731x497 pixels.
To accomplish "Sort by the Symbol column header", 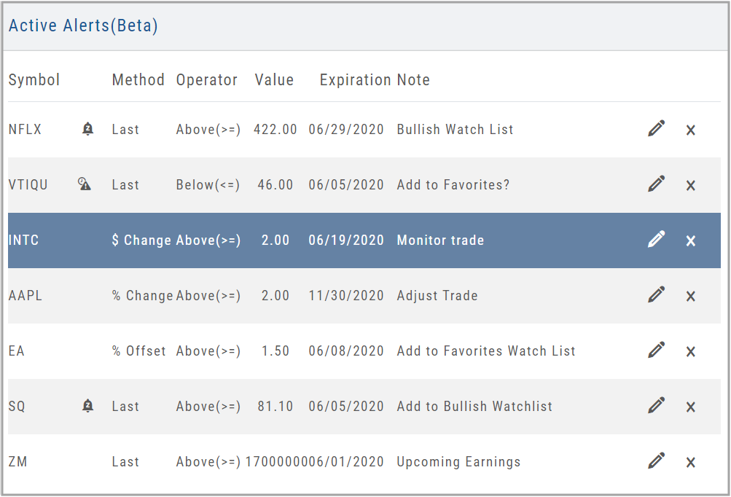I will click(34, 80).
